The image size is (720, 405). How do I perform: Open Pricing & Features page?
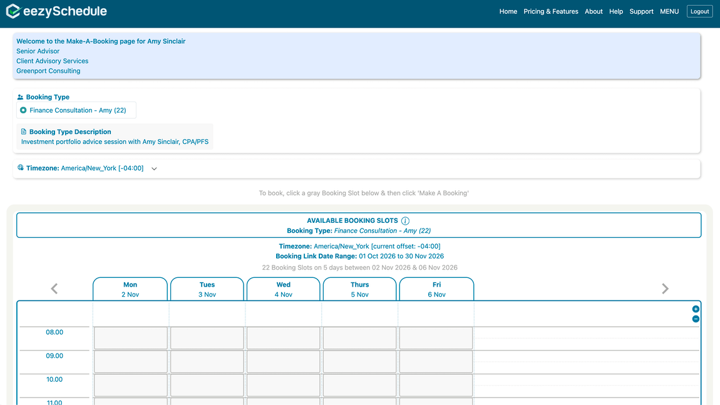(551, 11)
